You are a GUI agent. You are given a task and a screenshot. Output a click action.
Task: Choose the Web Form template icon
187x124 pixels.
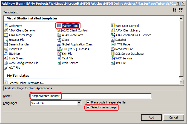tap(6, 25)
